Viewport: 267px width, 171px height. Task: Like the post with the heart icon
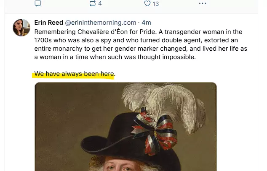click(147, 4)
